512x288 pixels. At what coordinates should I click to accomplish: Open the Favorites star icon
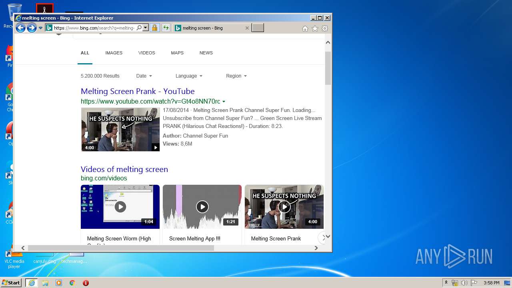[x=315, y=28]
